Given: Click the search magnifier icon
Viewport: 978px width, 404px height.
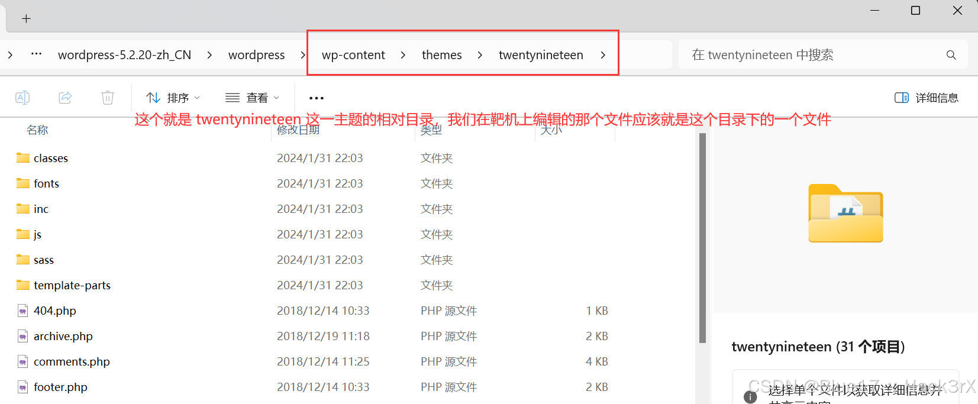Looking at the screenshot, I should [x=951, y=55].
